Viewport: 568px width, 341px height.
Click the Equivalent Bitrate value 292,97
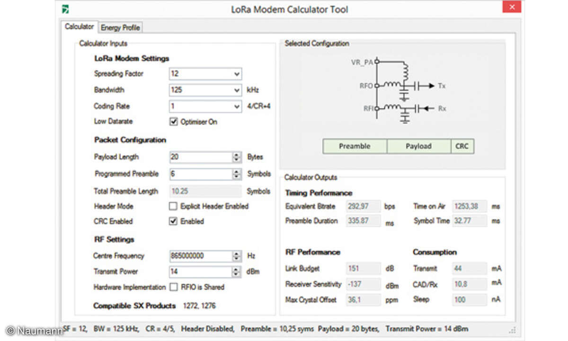point(364,206)
